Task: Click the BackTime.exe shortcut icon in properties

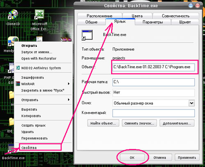Action: point(87,35)
